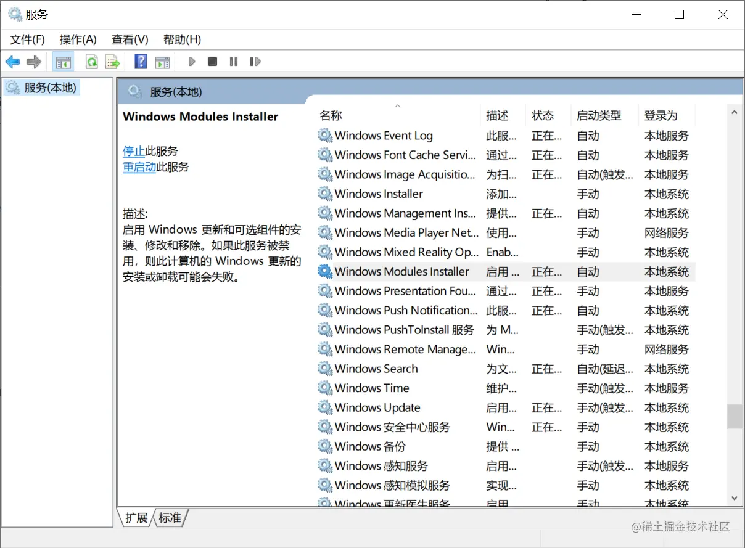Image resolution: width=745 pixels, height=548 pixels.
Task: Select the Windows Image Acquisition row
Action: (506, 174)
